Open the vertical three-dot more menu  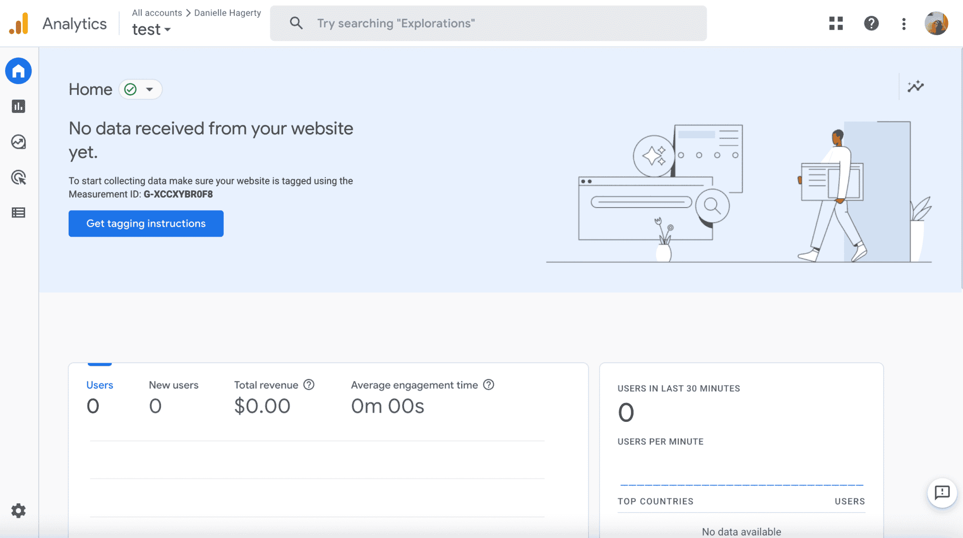click(904, 24)
